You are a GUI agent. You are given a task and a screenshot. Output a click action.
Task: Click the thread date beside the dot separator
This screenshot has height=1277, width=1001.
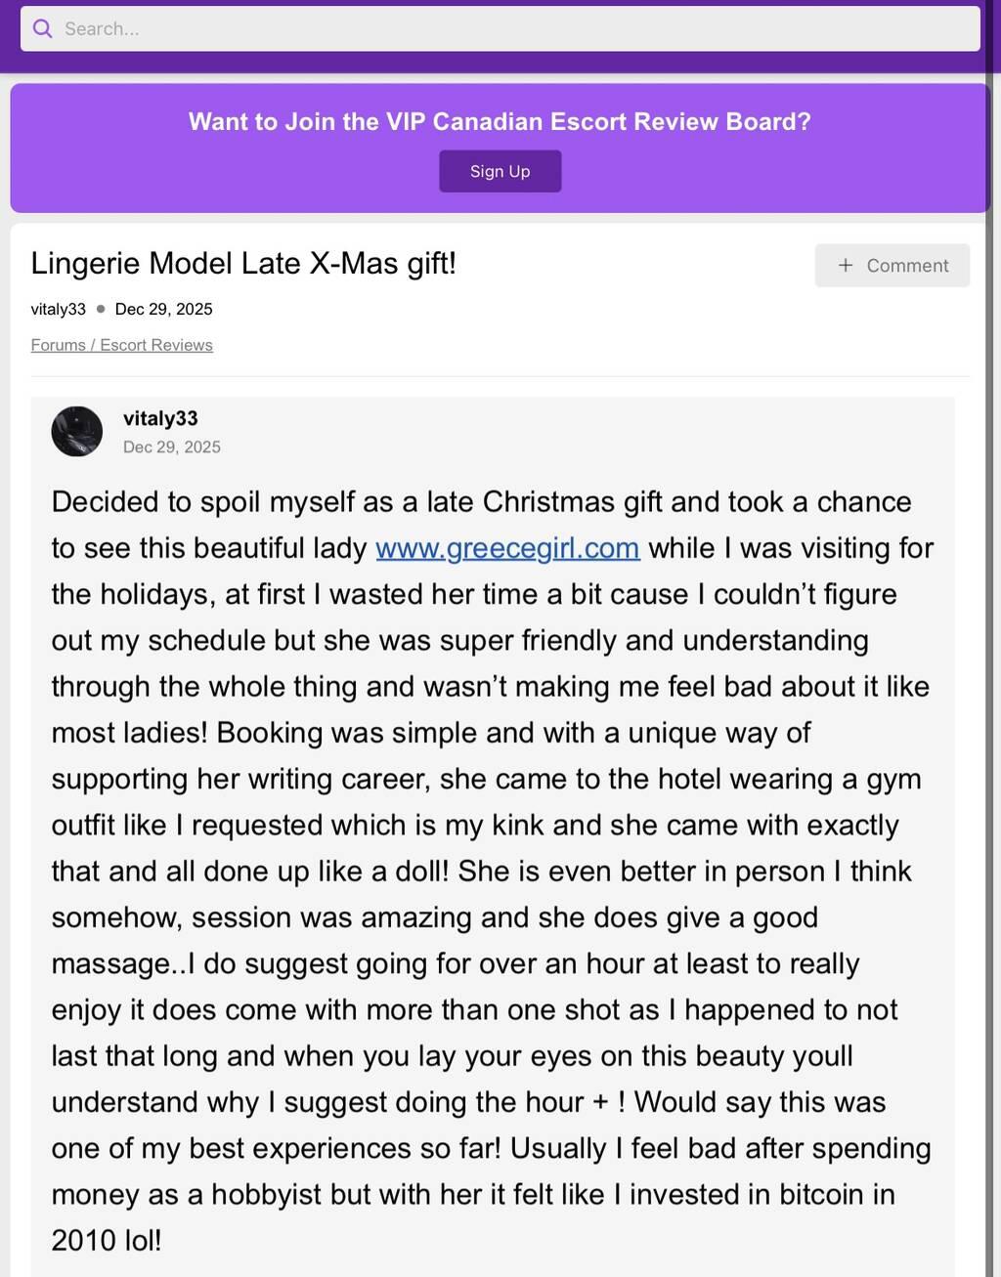point(163,310)
